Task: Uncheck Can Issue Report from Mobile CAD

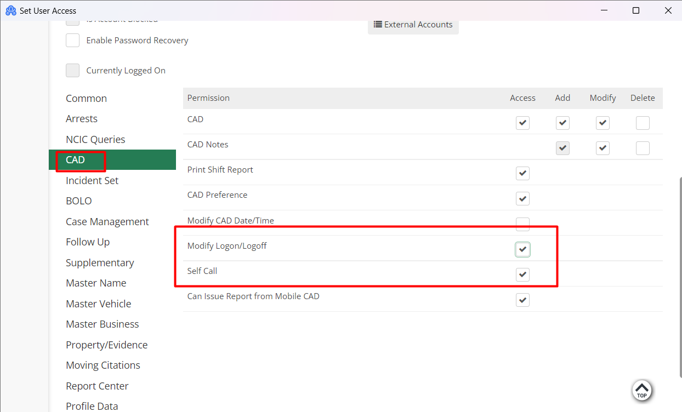Action: 522,300
